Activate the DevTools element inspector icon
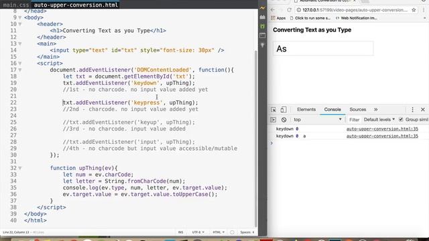Screen dimensions: 429x241 coord(273,110)
